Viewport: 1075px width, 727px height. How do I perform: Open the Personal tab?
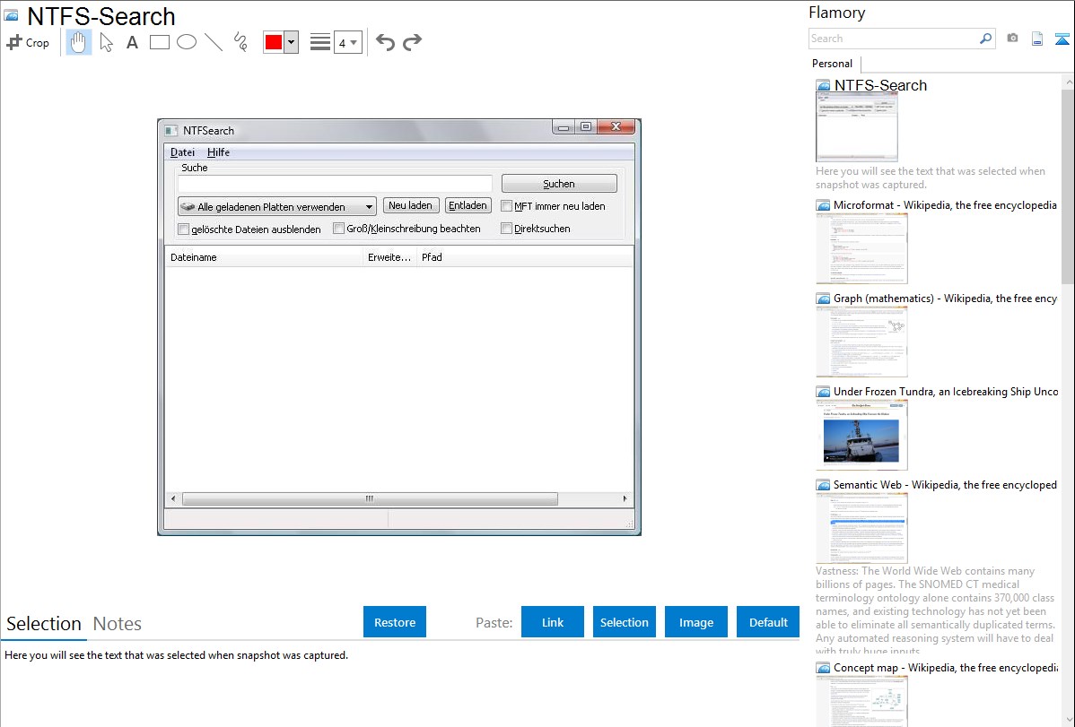point(832,64)
